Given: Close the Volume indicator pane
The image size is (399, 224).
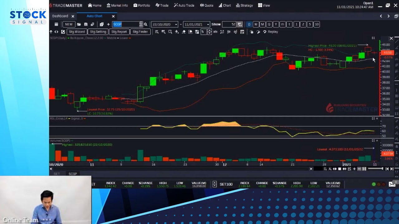Looking at the screenshot, I should [377, 141].
